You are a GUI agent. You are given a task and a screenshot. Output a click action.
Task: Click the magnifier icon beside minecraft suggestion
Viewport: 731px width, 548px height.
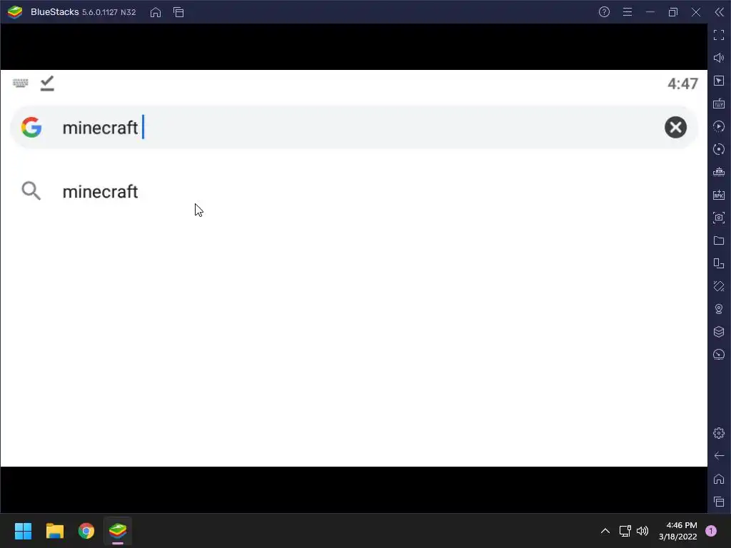pyautogui.click(x=31, y=191)
